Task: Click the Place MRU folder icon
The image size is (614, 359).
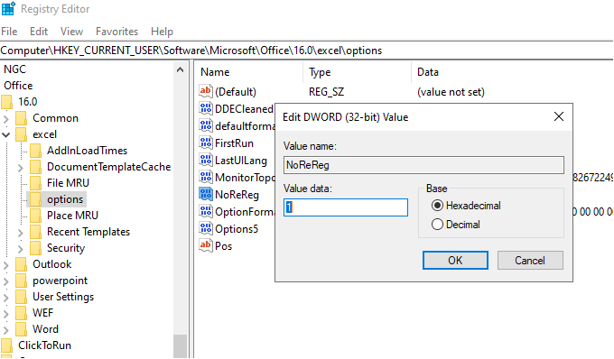Action: point(35,216)
